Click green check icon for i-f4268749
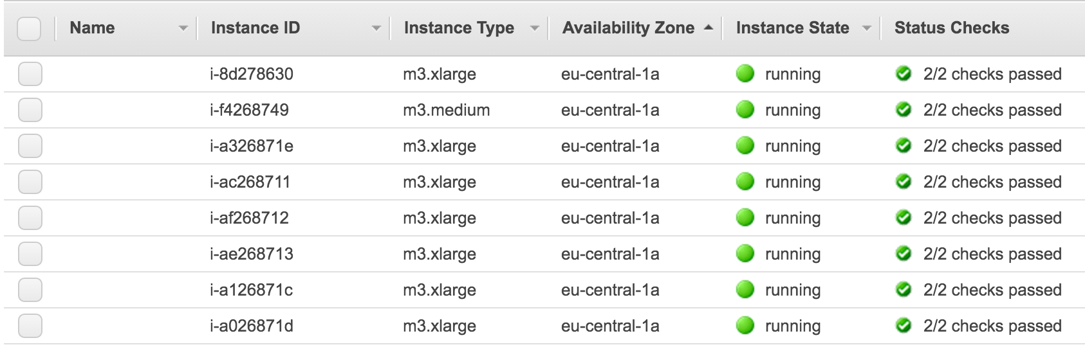 click(x=904, y=110)
